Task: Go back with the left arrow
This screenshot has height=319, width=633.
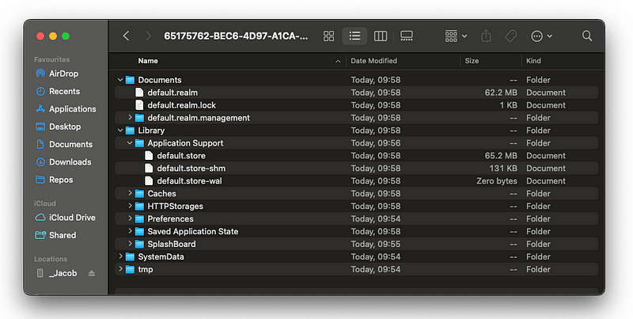Action: (127, 36)
